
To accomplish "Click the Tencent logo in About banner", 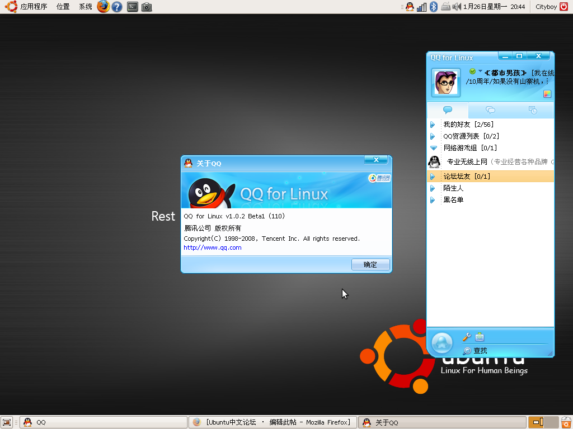I will (379, 178).
